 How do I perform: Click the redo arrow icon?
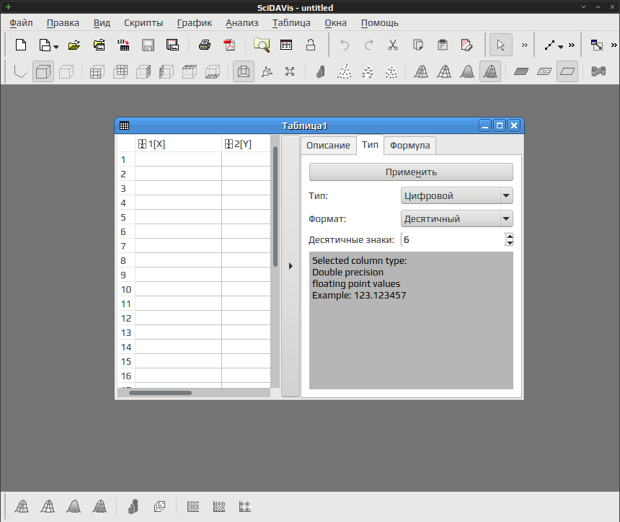[x=368, y=45]
